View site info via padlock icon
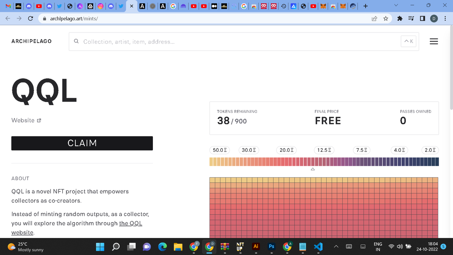This screenshot has width=453, height=255. pyautogui.click(x=45, y=18)
